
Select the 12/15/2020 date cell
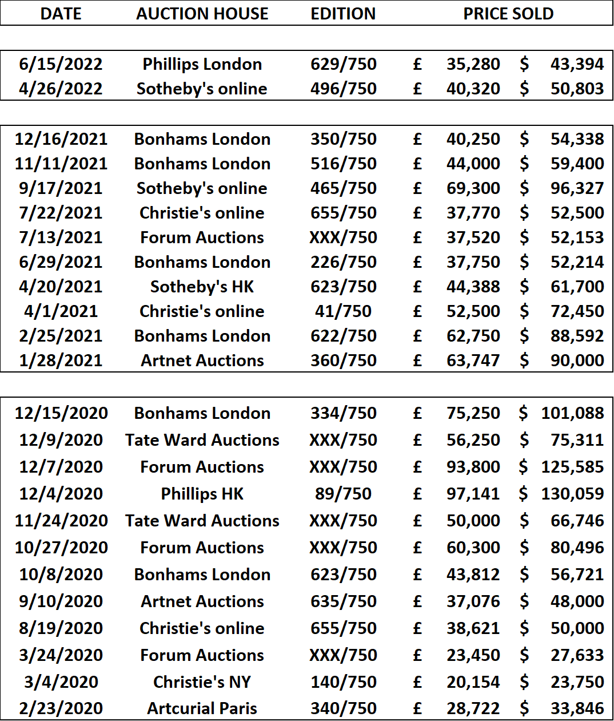coord(61,413)
